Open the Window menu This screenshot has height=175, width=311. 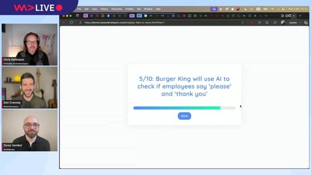tap(148, 9)
